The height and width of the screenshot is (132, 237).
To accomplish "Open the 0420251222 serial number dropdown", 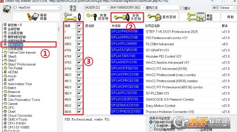I will coord(108,8).
